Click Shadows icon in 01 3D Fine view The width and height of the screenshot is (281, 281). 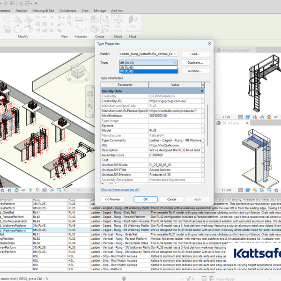[262, 190]
